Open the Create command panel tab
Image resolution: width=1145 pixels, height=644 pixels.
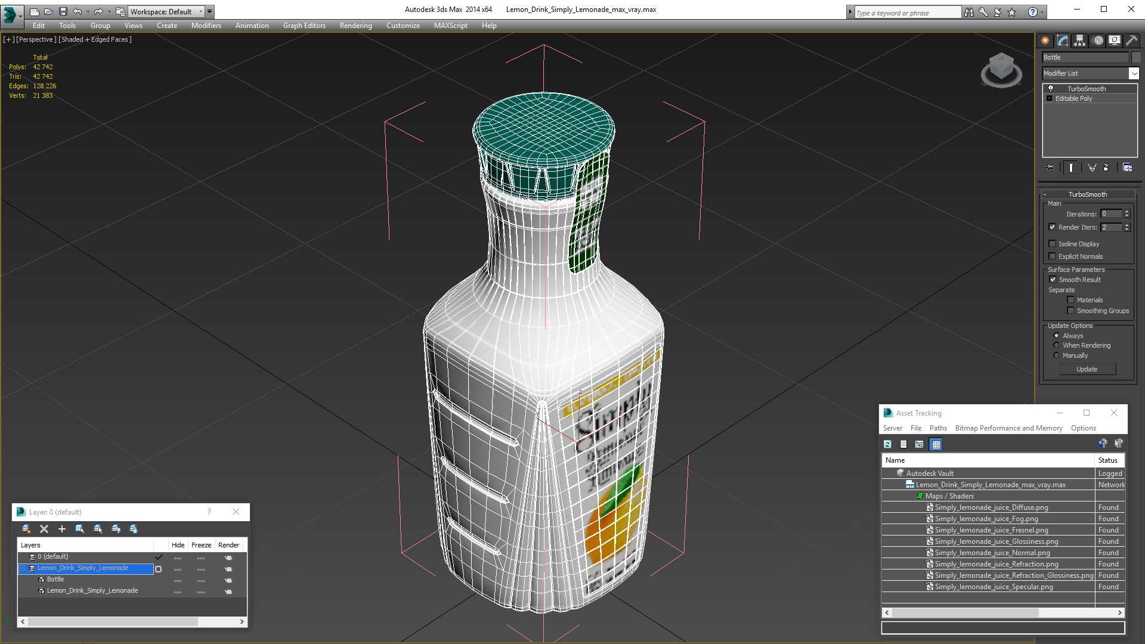coord(1045,41)
